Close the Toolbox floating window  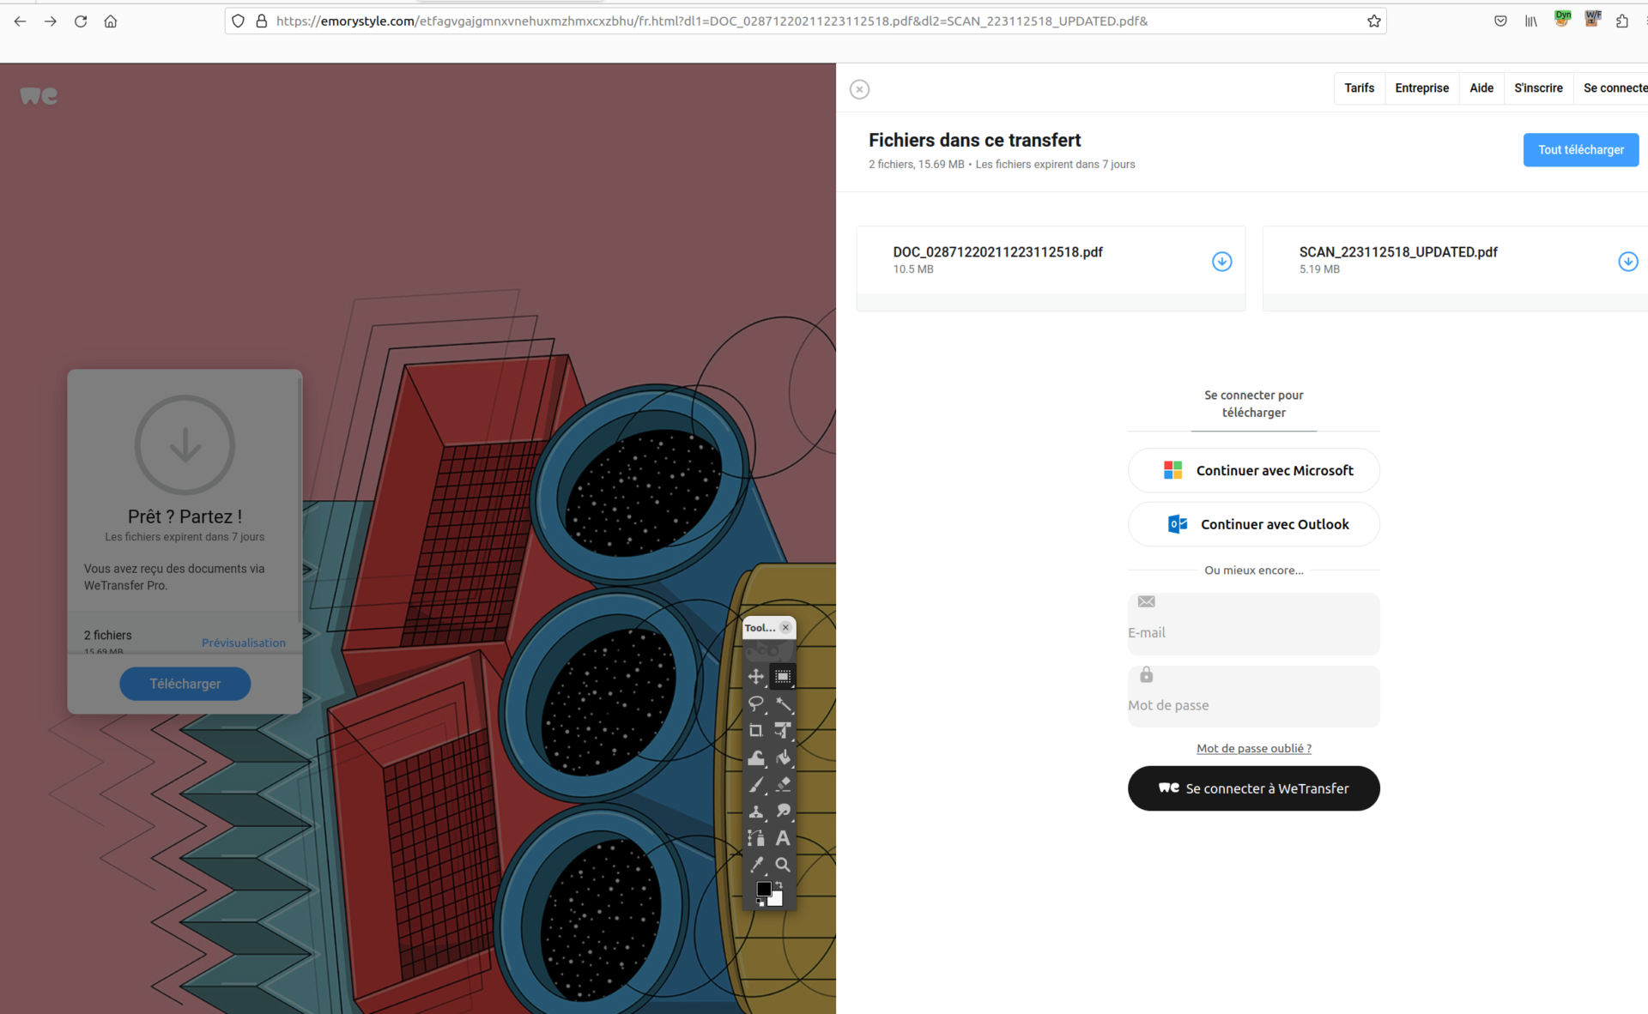(x=785, y=628)
